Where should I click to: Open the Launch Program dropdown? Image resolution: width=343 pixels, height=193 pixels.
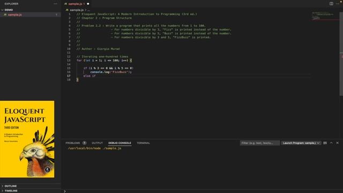301,143
